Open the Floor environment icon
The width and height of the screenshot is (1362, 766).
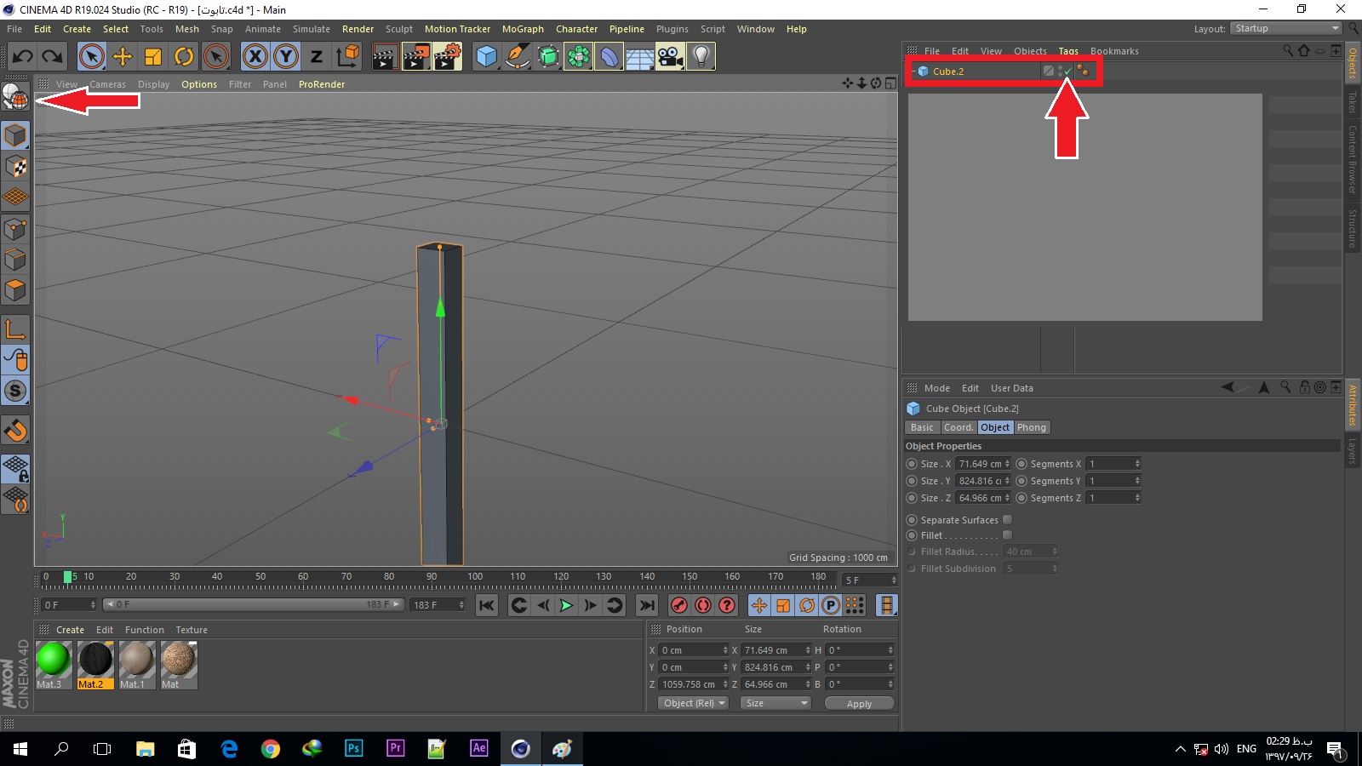tap(639, 57)
